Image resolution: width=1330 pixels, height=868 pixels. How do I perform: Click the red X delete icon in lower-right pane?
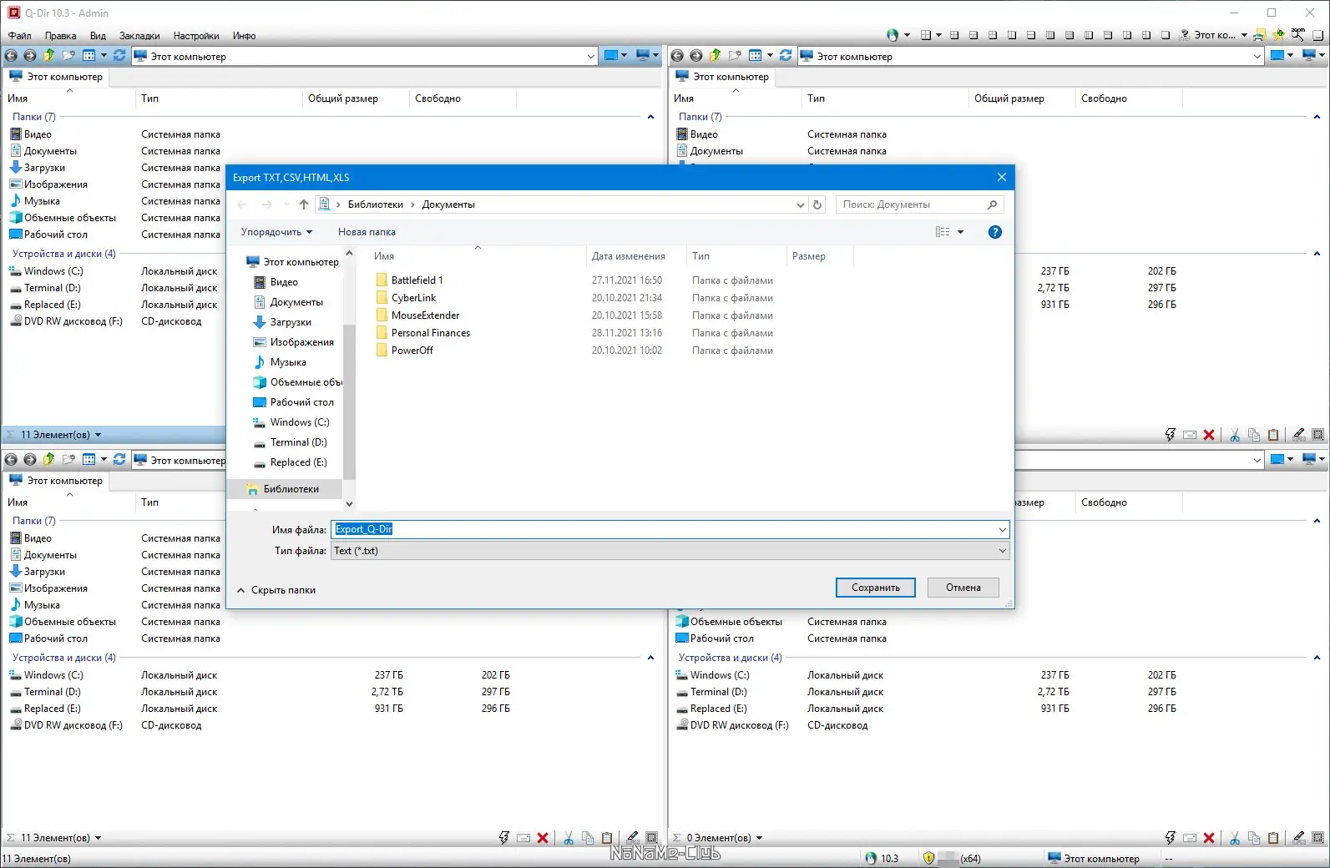point(1209,838)
